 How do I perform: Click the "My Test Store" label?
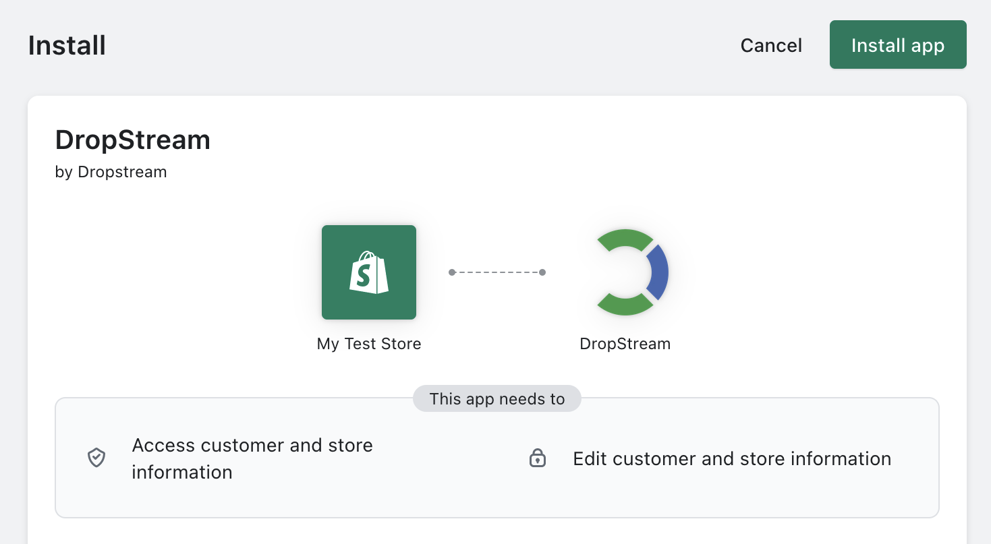tap(369, 344)
